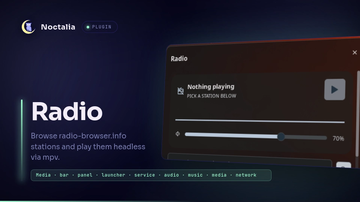Click the no-radio icon beside Nothing playing
This screenshot has height=202, width=360.
coord(181,91)
